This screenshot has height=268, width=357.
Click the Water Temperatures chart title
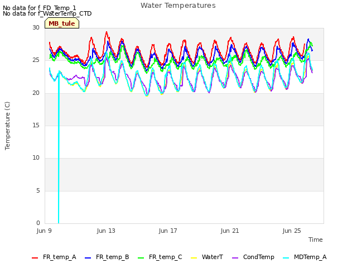click(x=178, y=5)
